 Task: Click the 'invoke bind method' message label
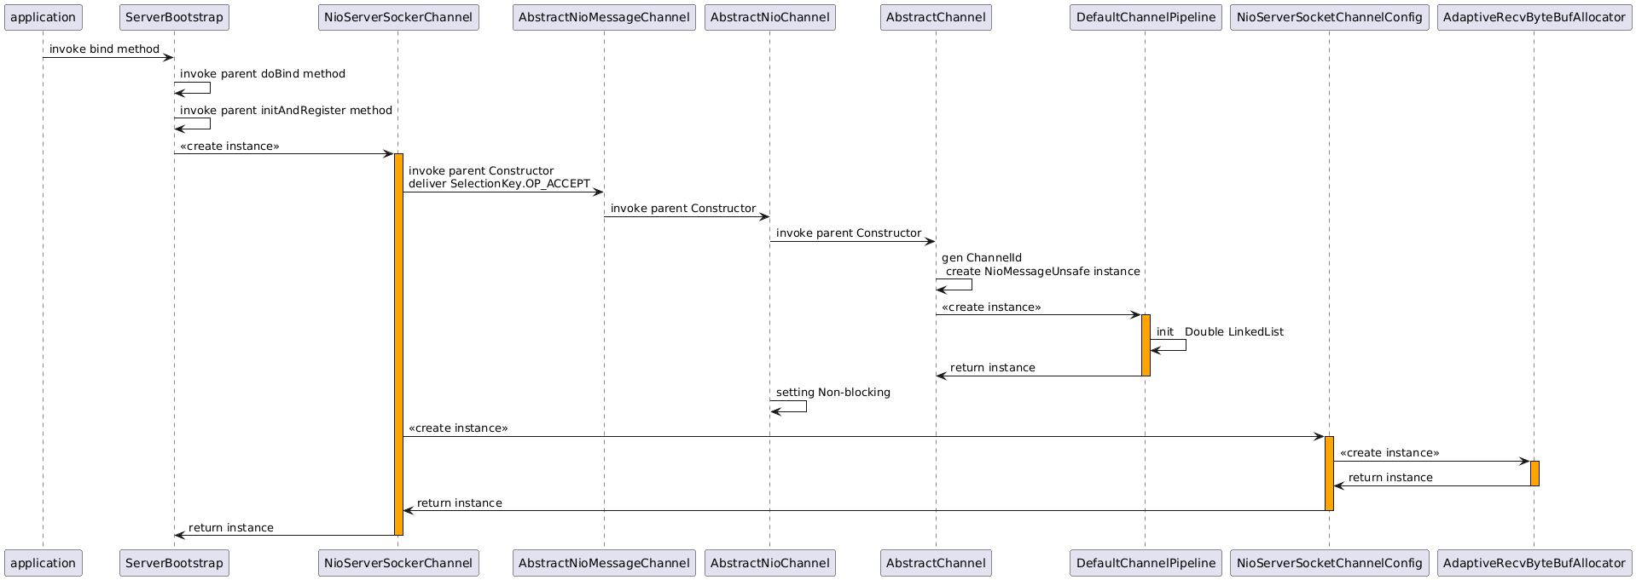tap(104, 49)
